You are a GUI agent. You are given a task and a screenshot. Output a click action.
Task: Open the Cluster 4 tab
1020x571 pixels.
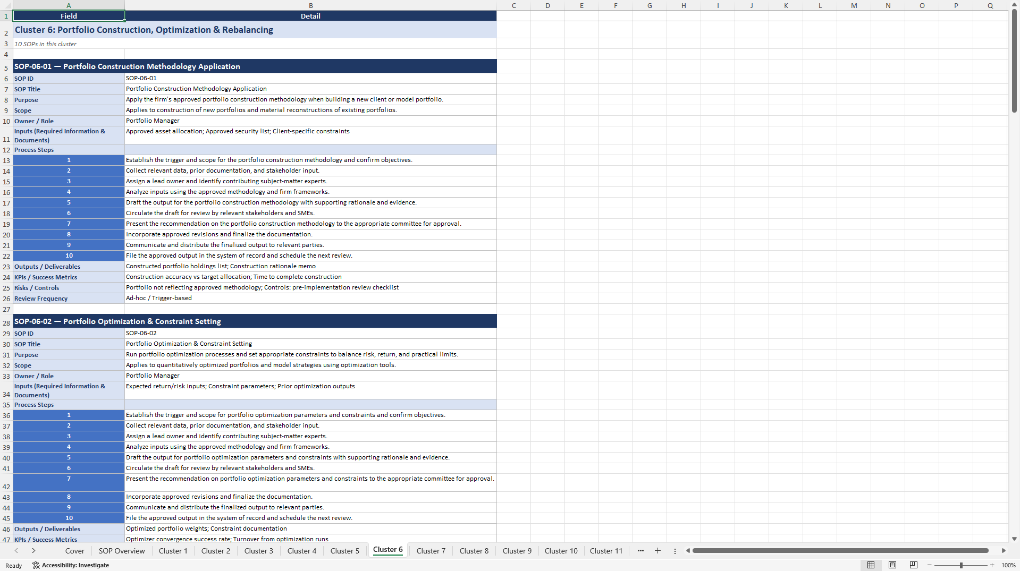tap(302, 551)
